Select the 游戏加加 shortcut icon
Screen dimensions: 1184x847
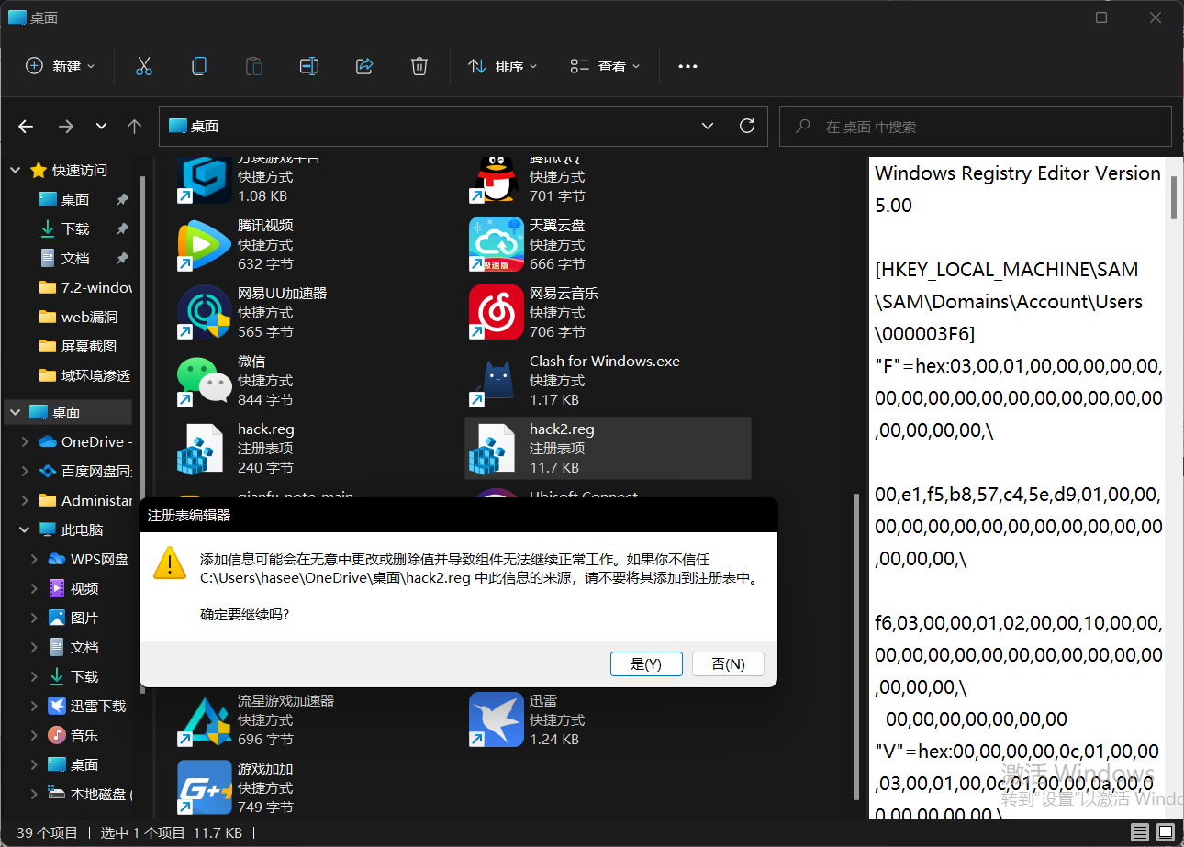click(x=204, y=787)
